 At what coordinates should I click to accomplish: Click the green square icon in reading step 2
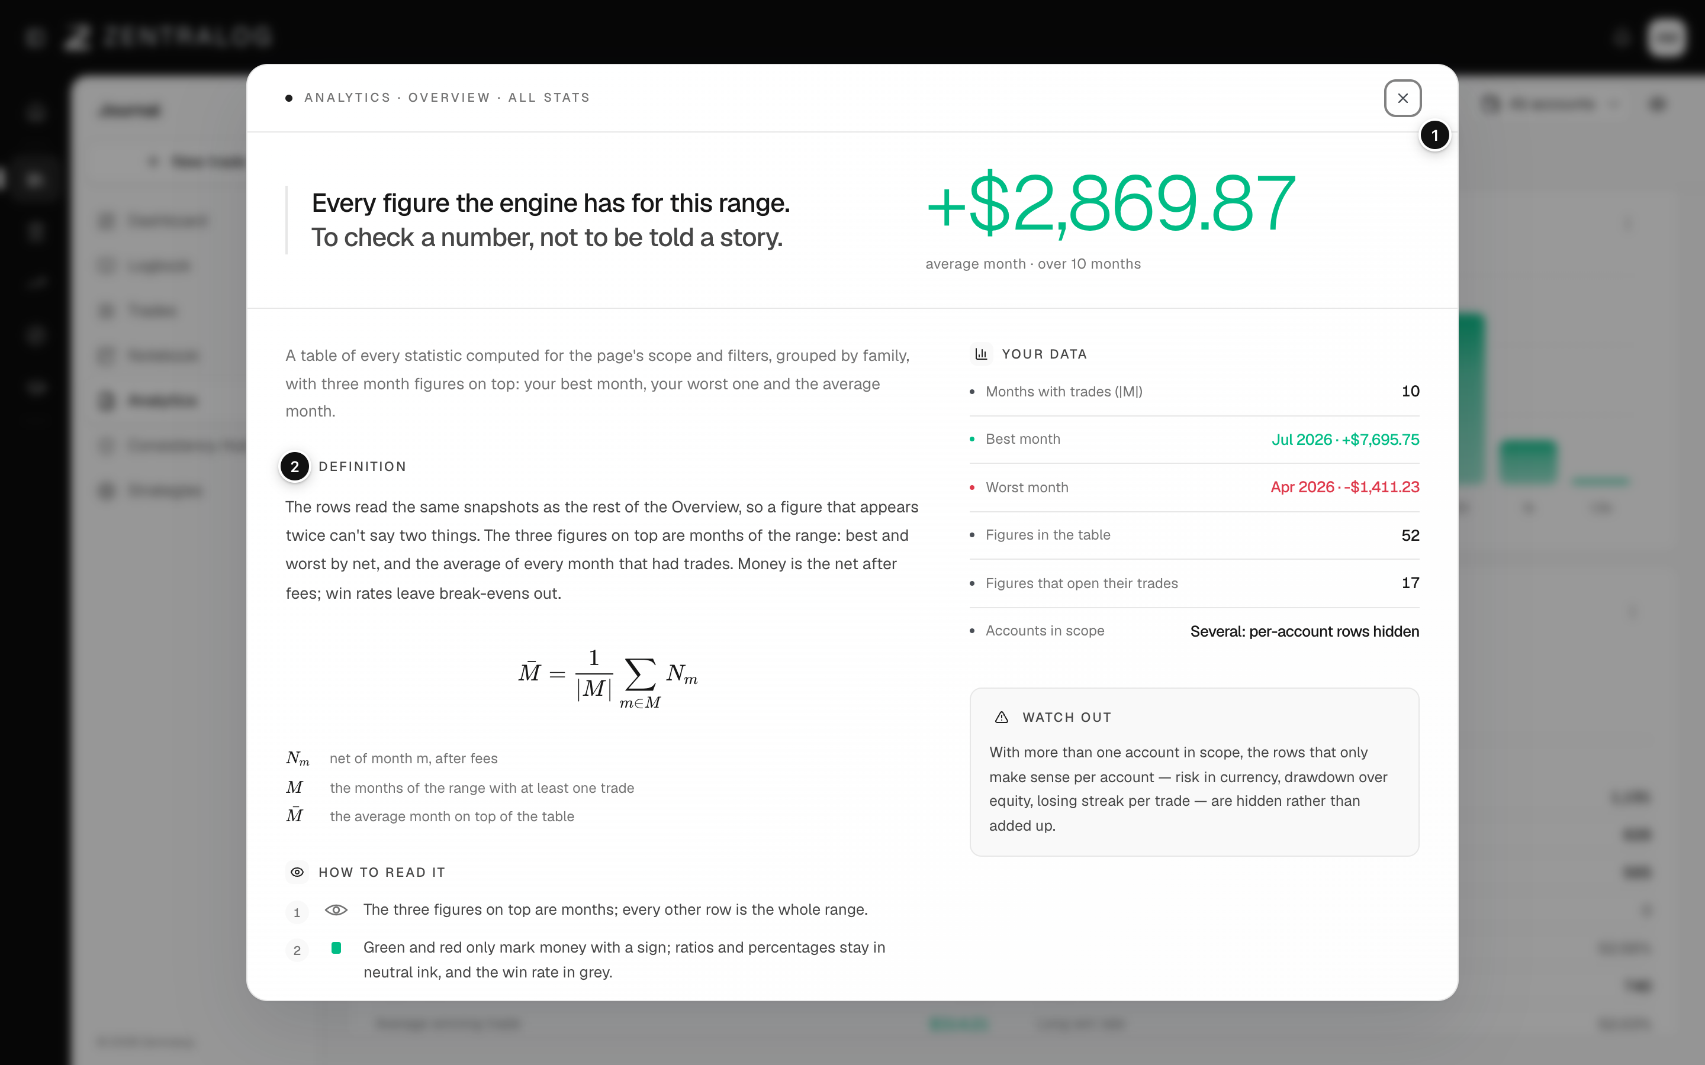pyautogui.click(x=336, y=947)
